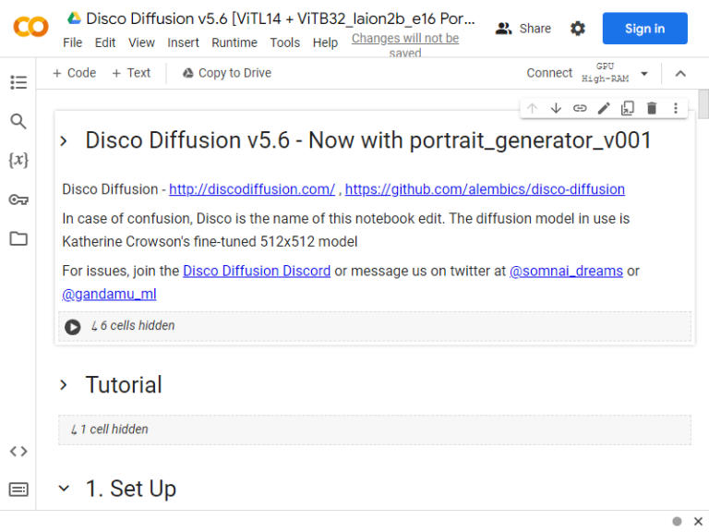Click the Tutorial heading text
The image size is (709, 532).
pyautogui.click(x=124, y=385)
